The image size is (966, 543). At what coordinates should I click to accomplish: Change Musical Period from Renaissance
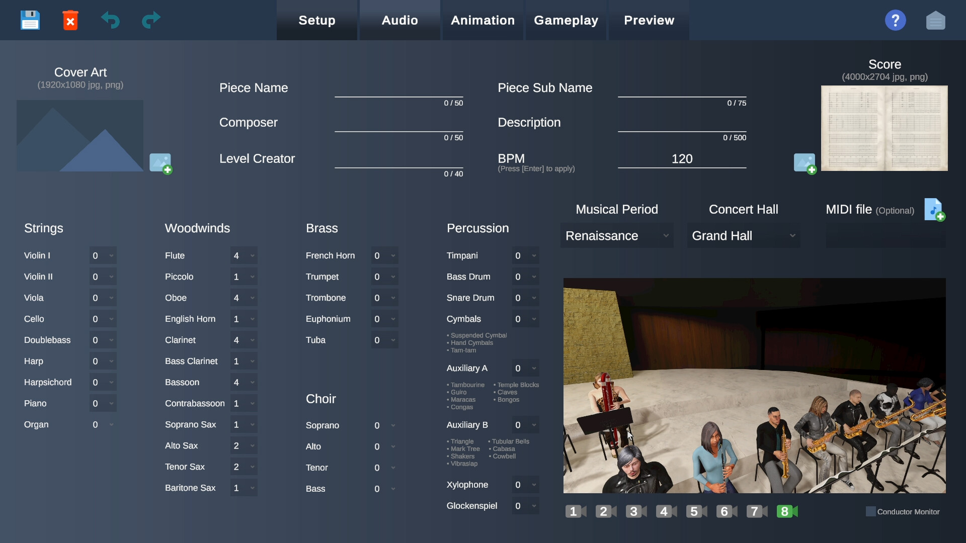tap(616, 235)
